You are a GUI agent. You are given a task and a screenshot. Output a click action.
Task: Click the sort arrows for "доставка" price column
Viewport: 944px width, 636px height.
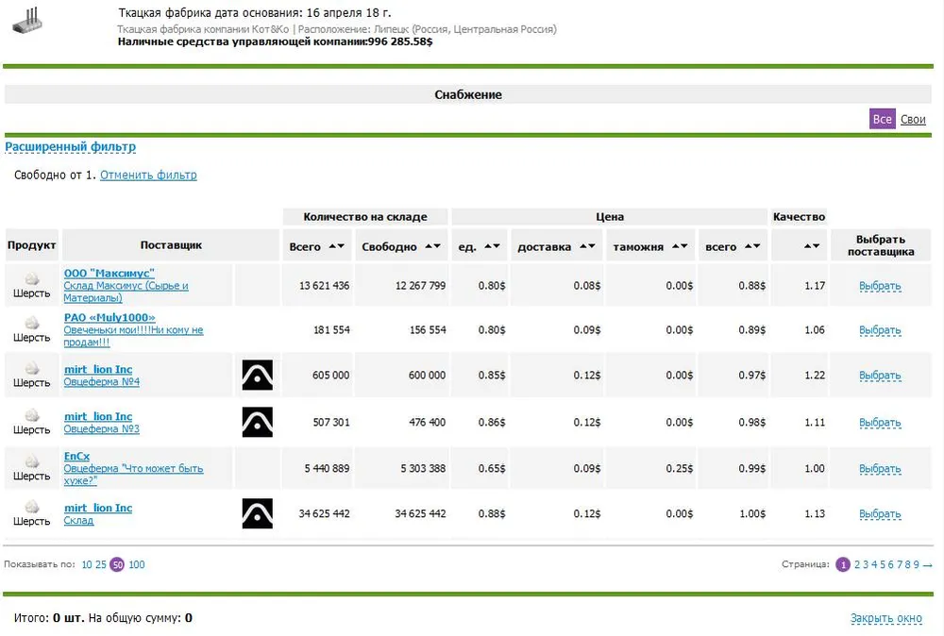(586, 246)
